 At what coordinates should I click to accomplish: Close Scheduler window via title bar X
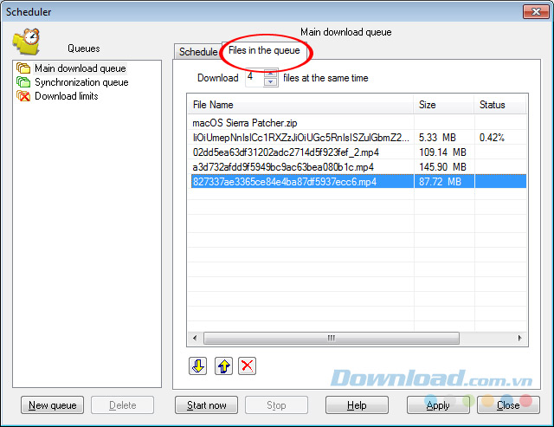click(536, 11)
